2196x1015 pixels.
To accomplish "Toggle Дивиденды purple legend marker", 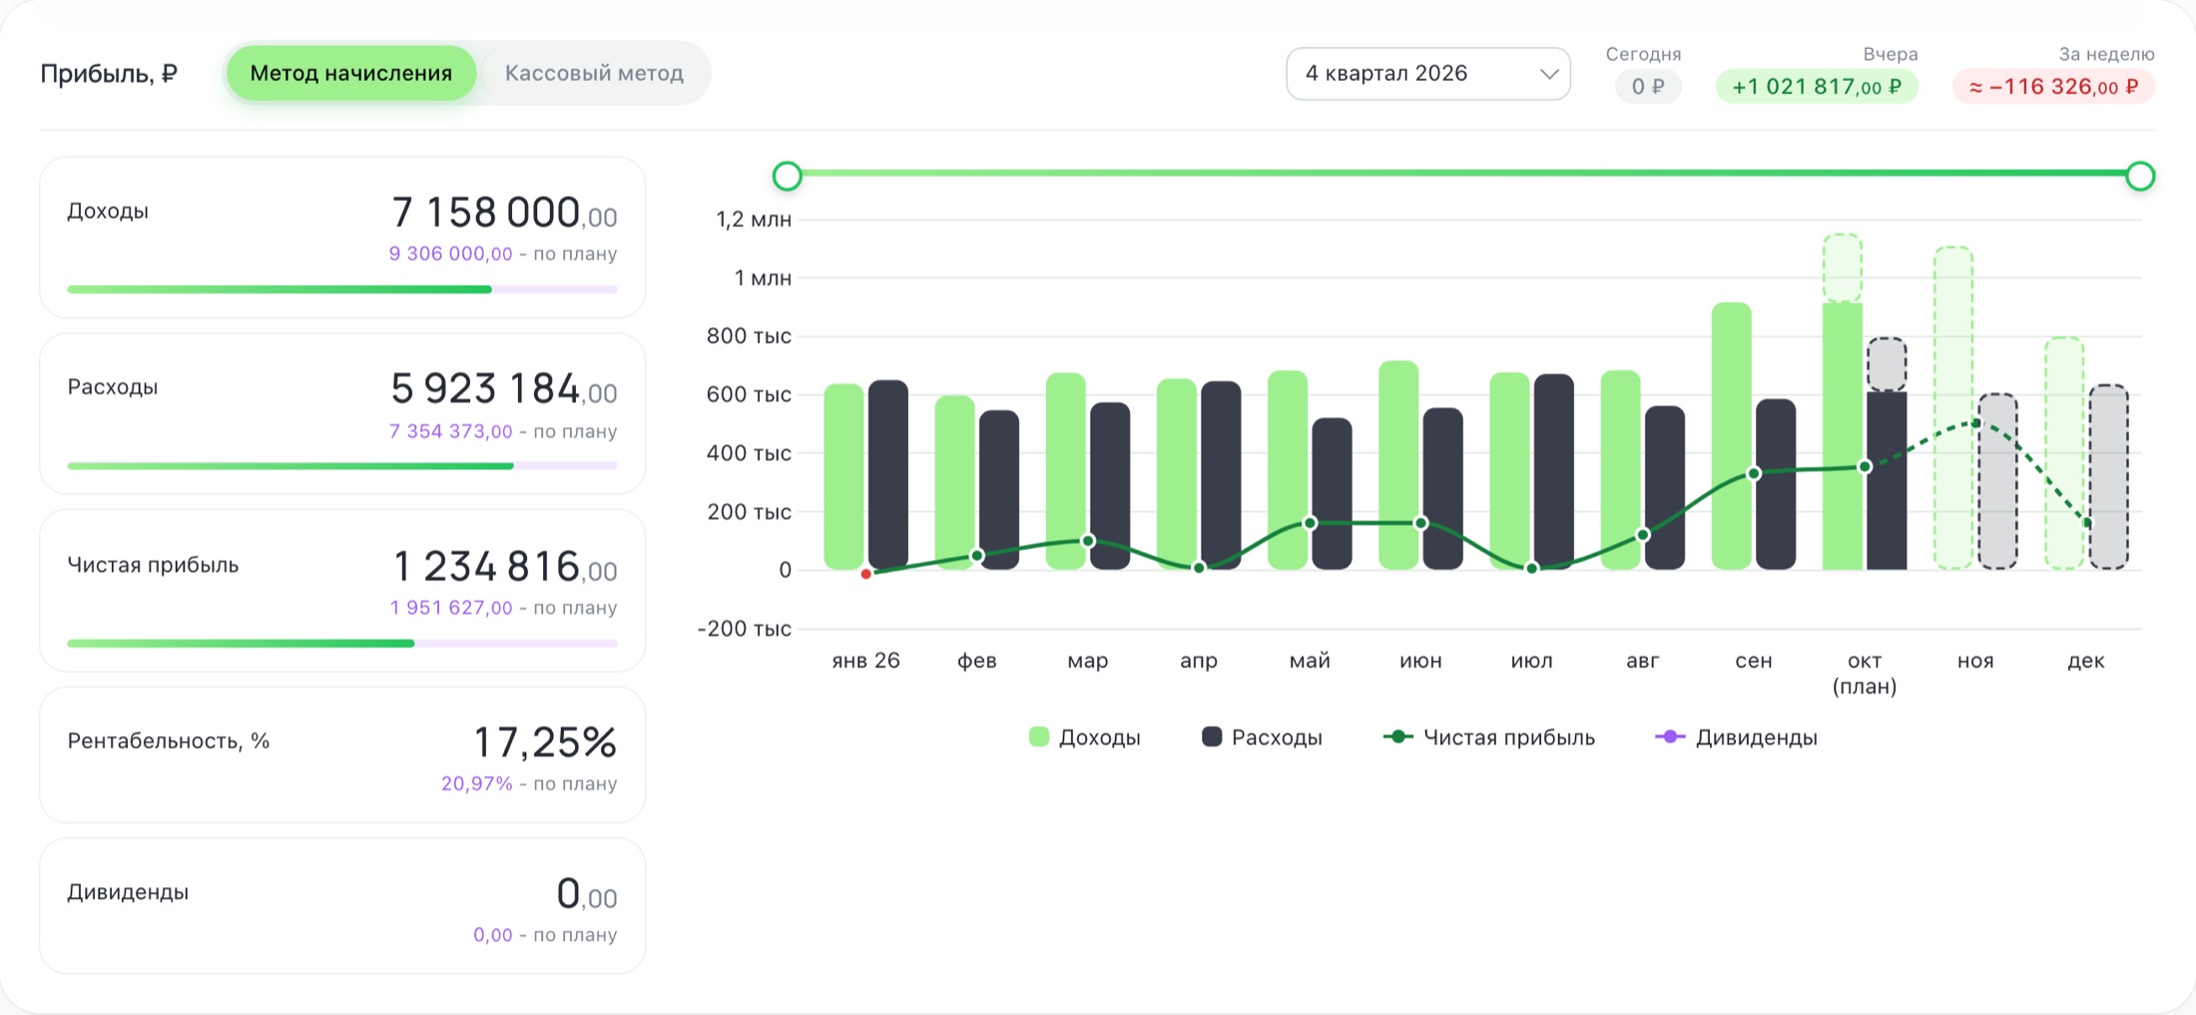I will click(x=1670, y=738).
